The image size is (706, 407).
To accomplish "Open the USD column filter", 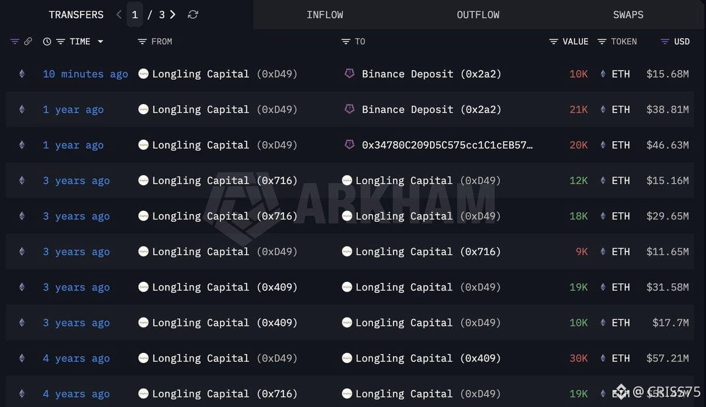I will click(x=665, y=41).
